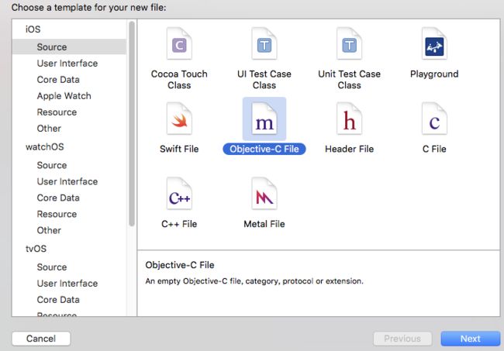
Task: Select Core Data under watchOS
Action: click(58, 198)
